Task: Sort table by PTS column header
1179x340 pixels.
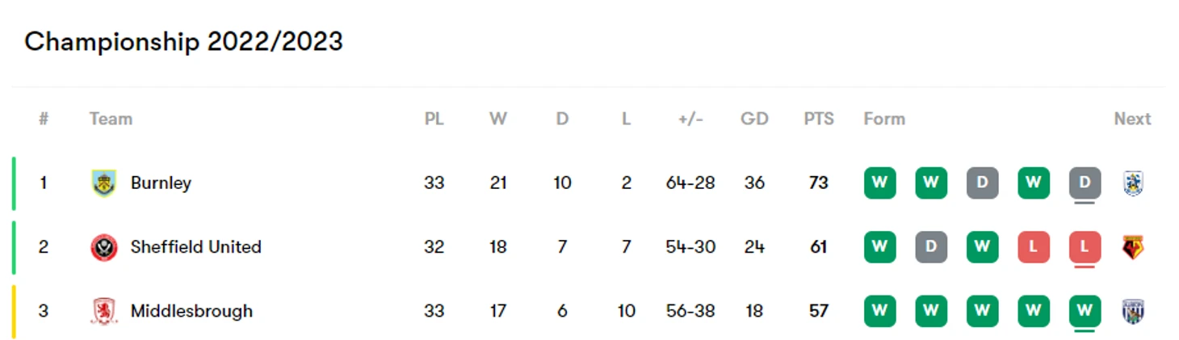Action: 819,119
